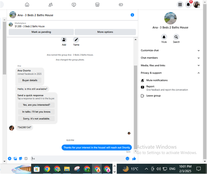Click the chat scrollbar up arrow
Image resolution: width=207 pixels, height=174 pixels.
pyautogui.click(x=135, y=40)
